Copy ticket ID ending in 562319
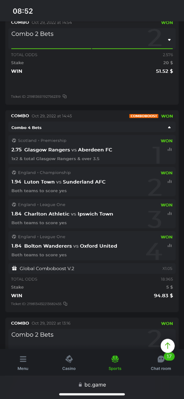 [65, 96]
